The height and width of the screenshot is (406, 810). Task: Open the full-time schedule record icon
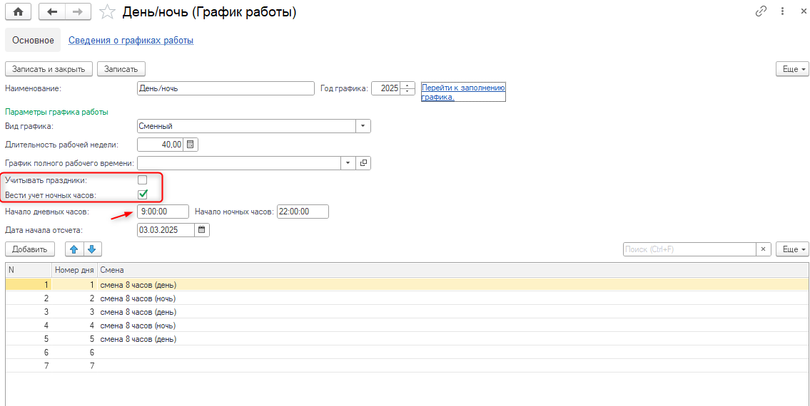tap(363, 163)
